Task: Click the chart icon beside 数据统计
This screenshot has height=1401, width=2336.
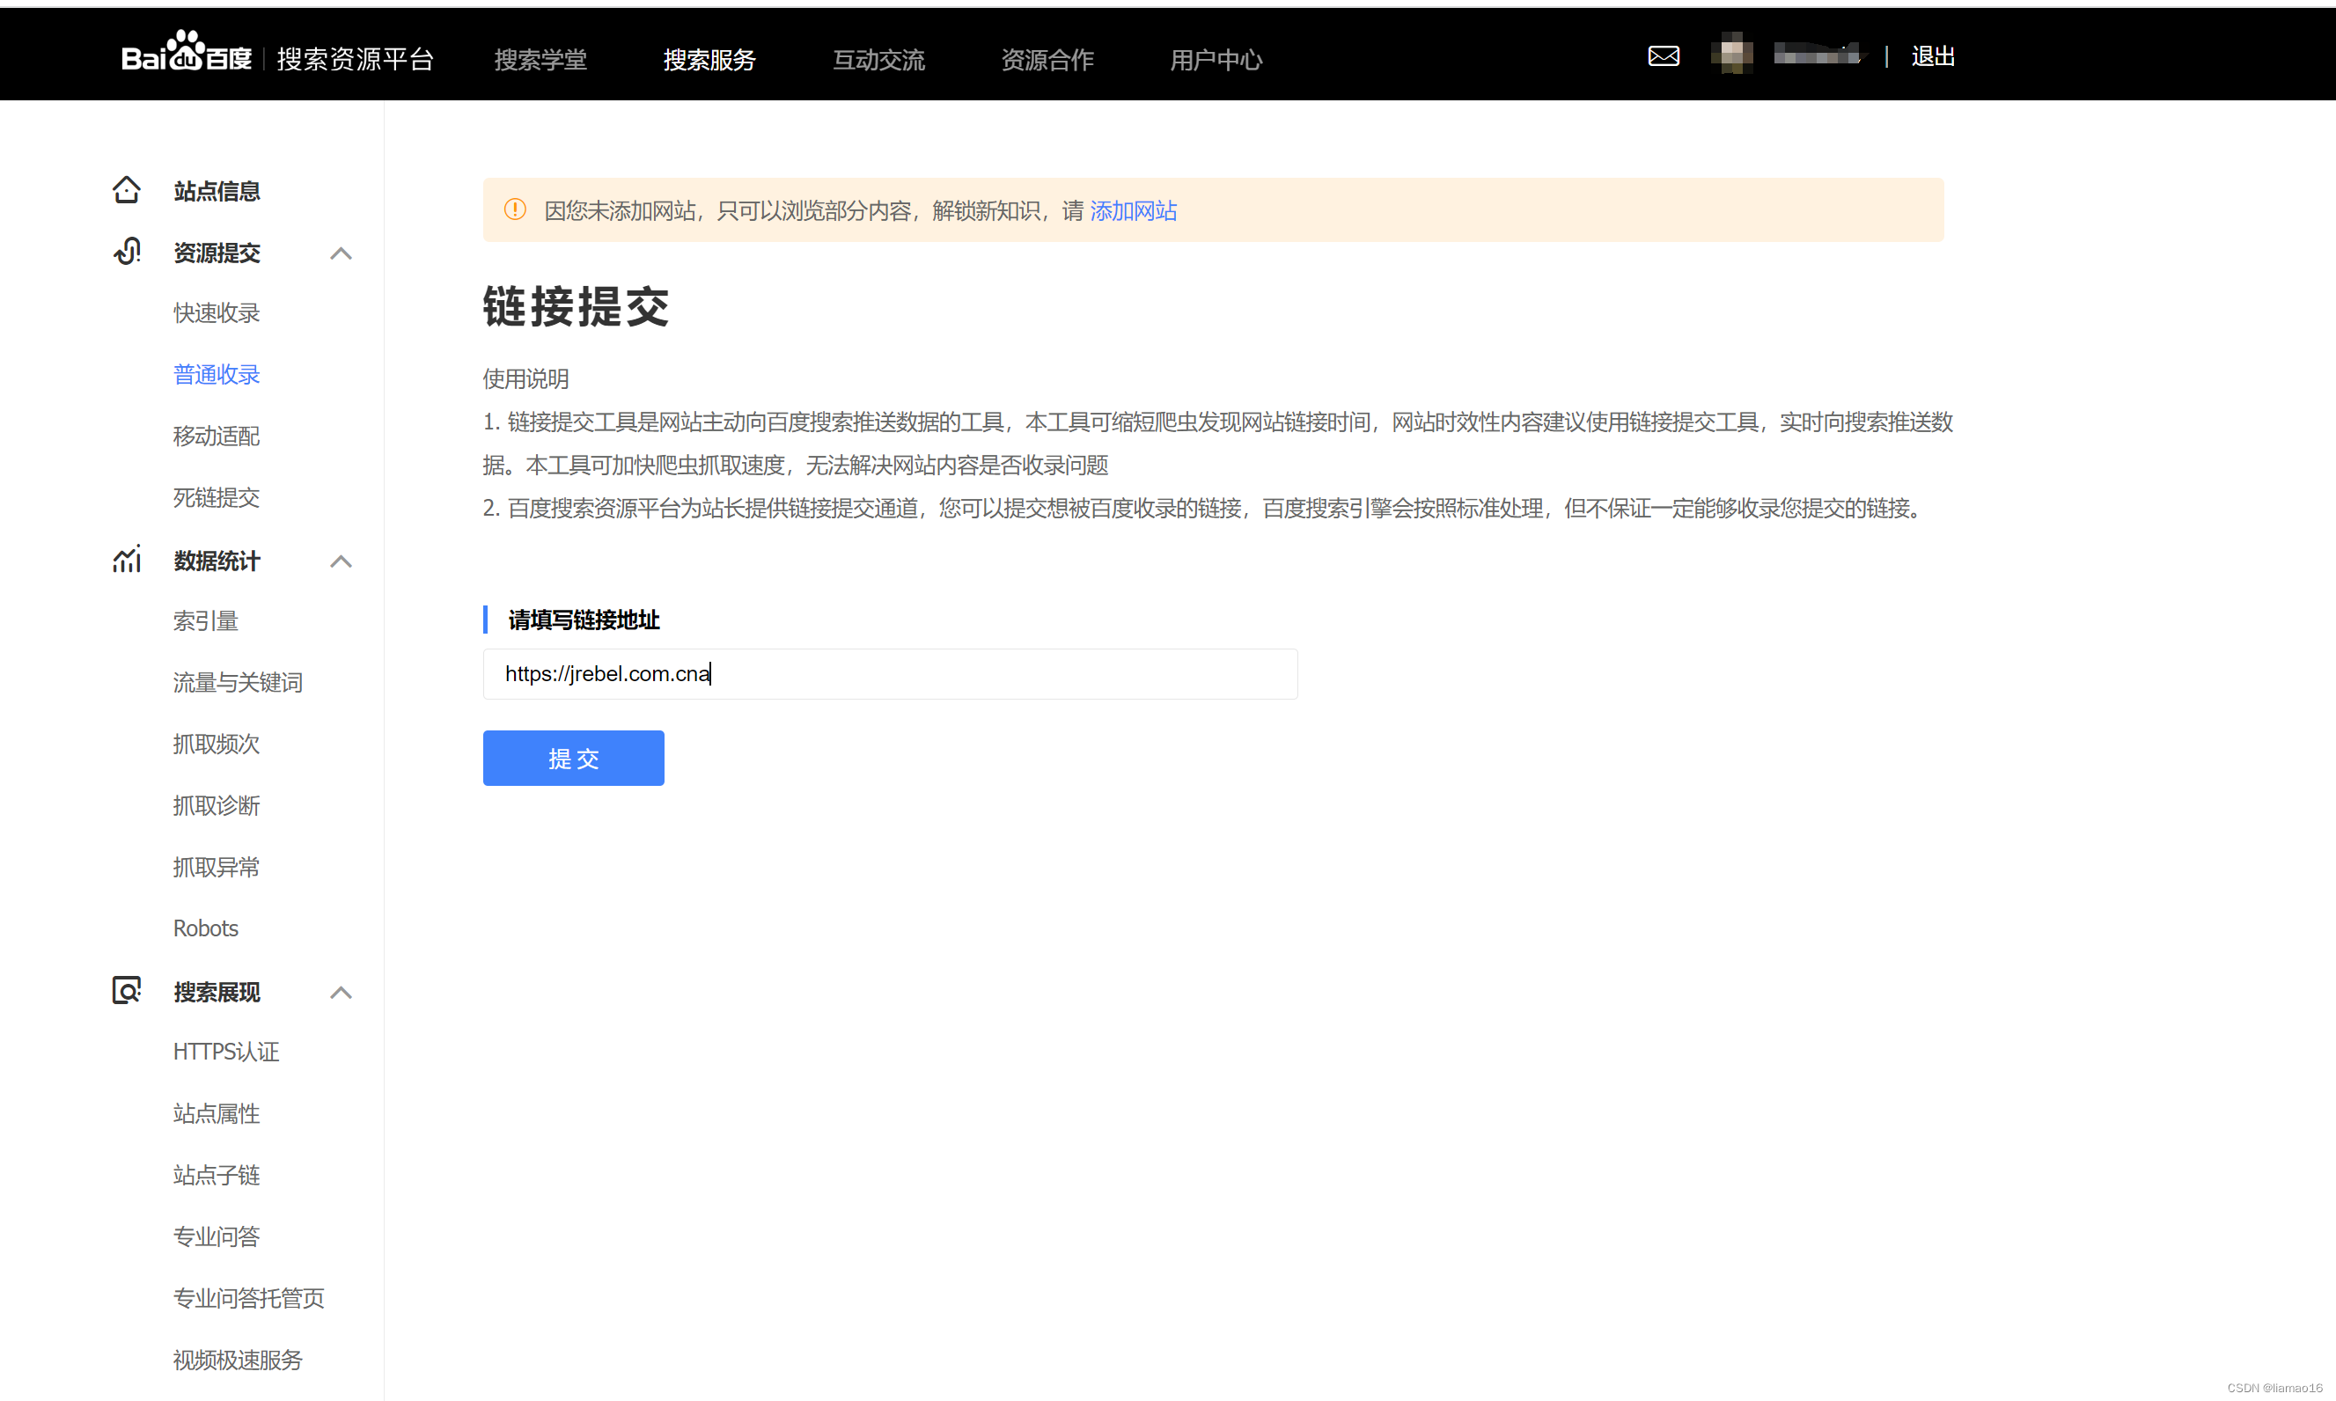Action: (x=127, y=560)
